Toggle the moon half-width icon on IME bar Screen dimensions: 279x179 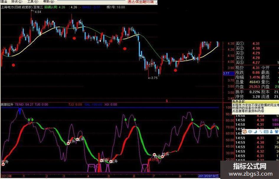point(255,132)
